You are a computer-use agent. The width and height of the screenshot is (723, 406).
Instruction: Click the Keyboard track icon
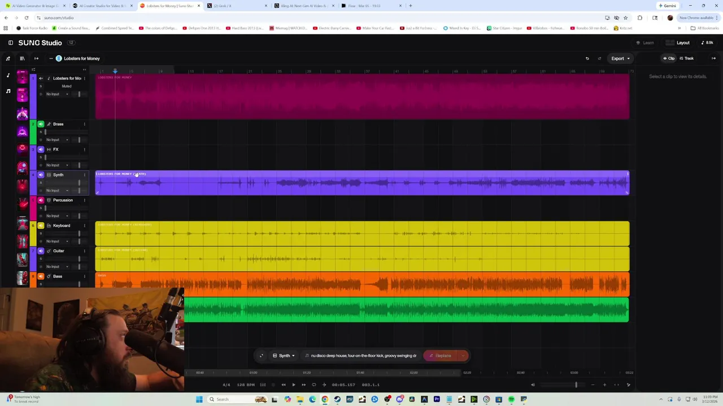point(49,226)
